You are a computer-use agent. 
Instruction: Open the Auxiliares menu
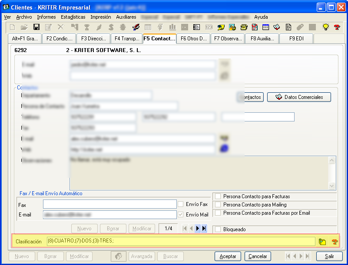coord(126,17)
